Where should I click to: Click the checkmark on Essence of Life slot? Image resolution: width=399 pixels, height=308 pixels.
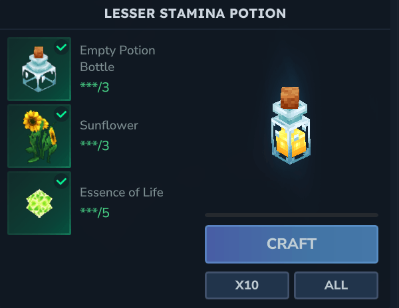coord(62,181)
